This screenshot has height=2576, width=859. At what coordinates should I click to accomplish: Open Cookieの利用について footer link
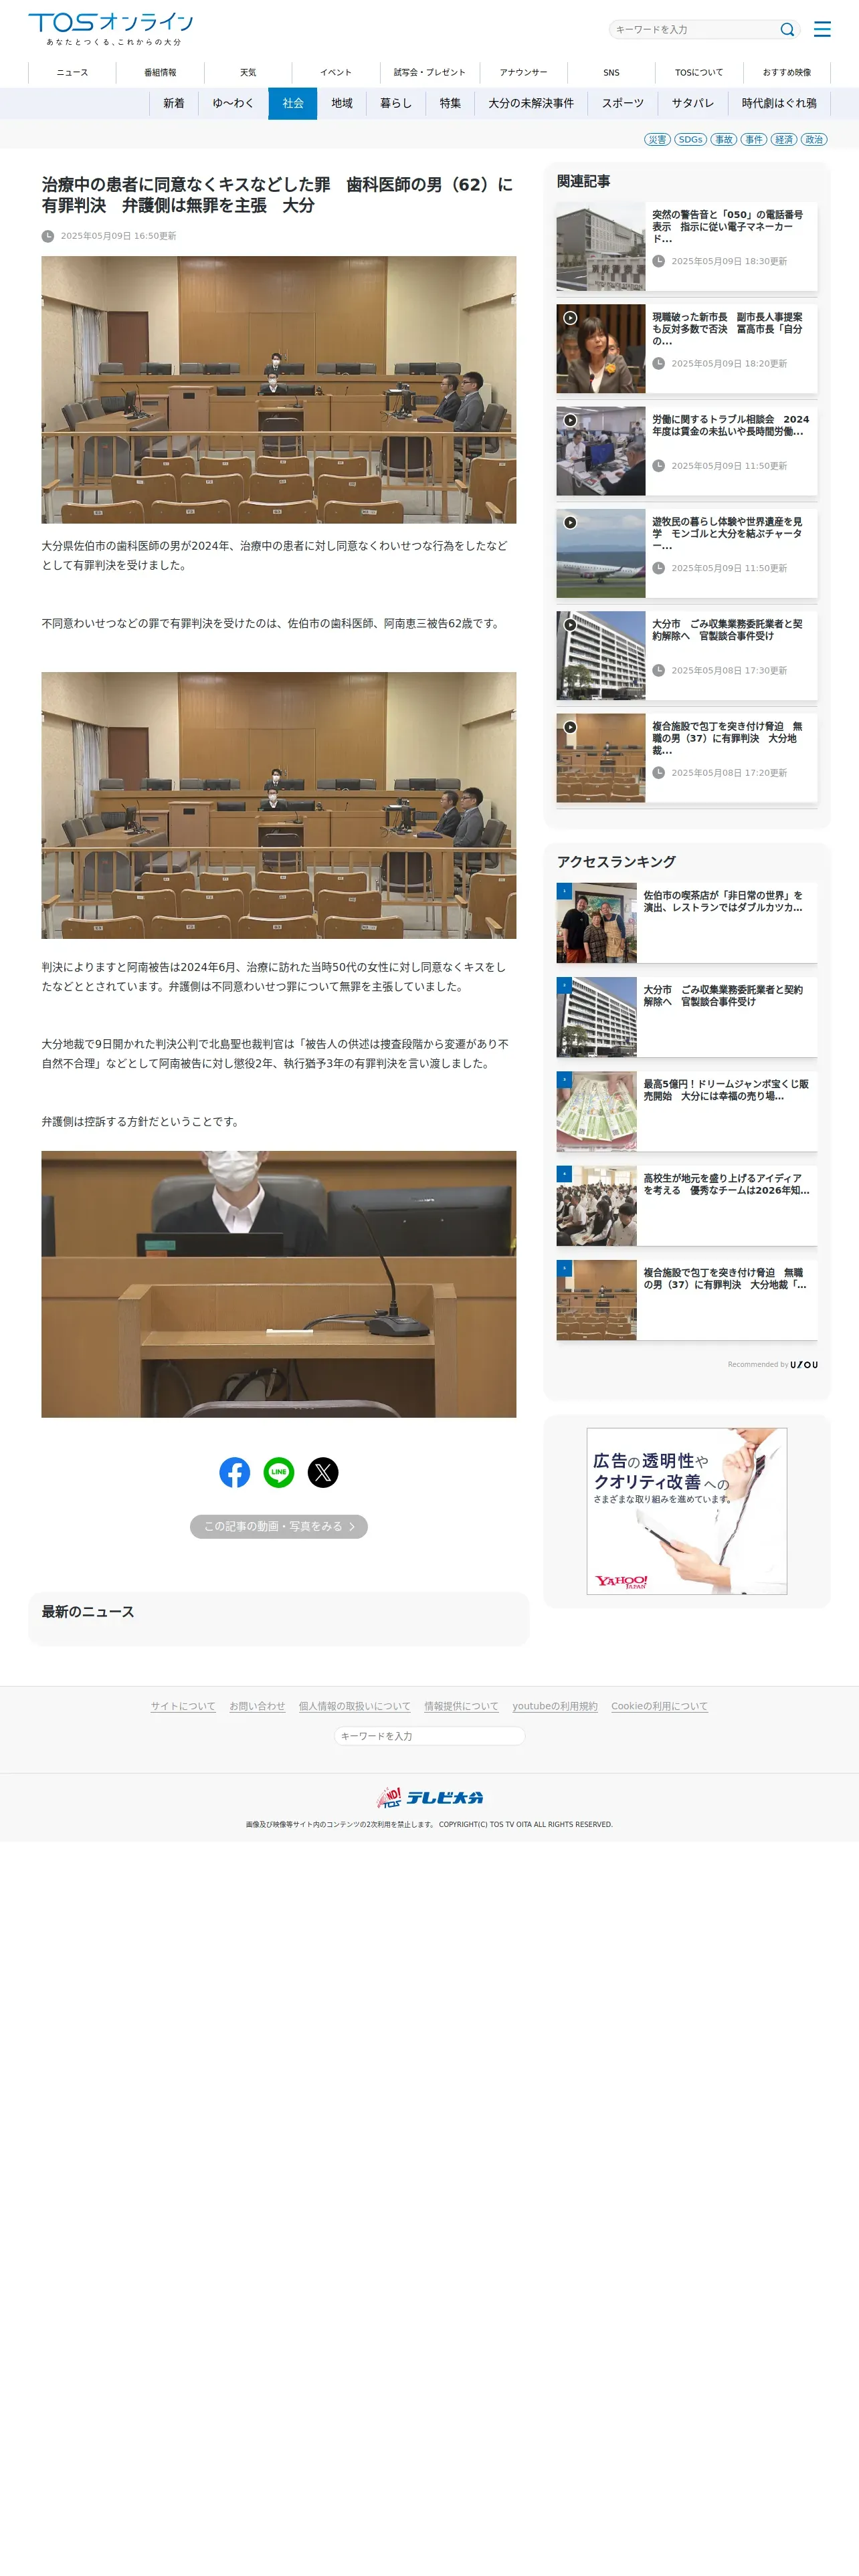(x=659, y=1706)
